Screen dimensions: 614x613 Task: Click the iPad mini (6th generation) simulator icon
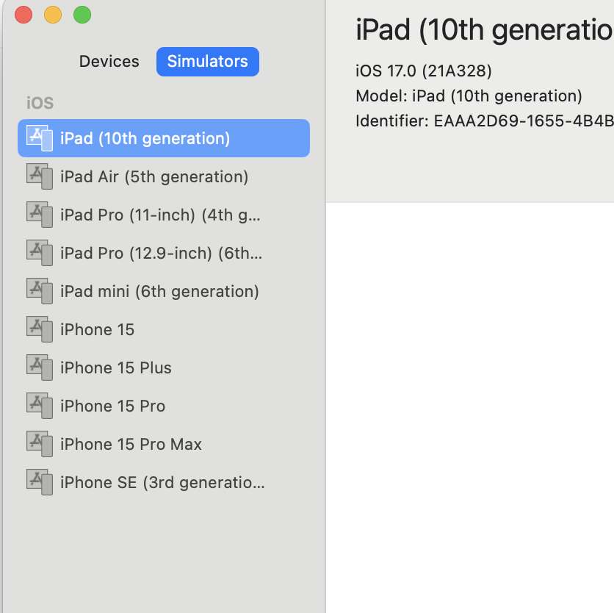point(40,291)
